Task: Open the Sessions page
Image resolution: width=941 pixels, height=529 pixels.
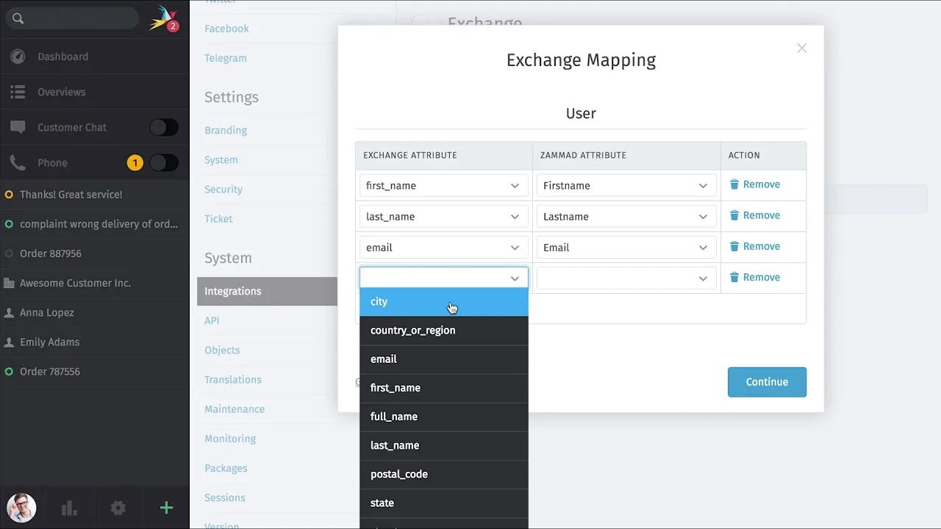Action: click(225, 497)
